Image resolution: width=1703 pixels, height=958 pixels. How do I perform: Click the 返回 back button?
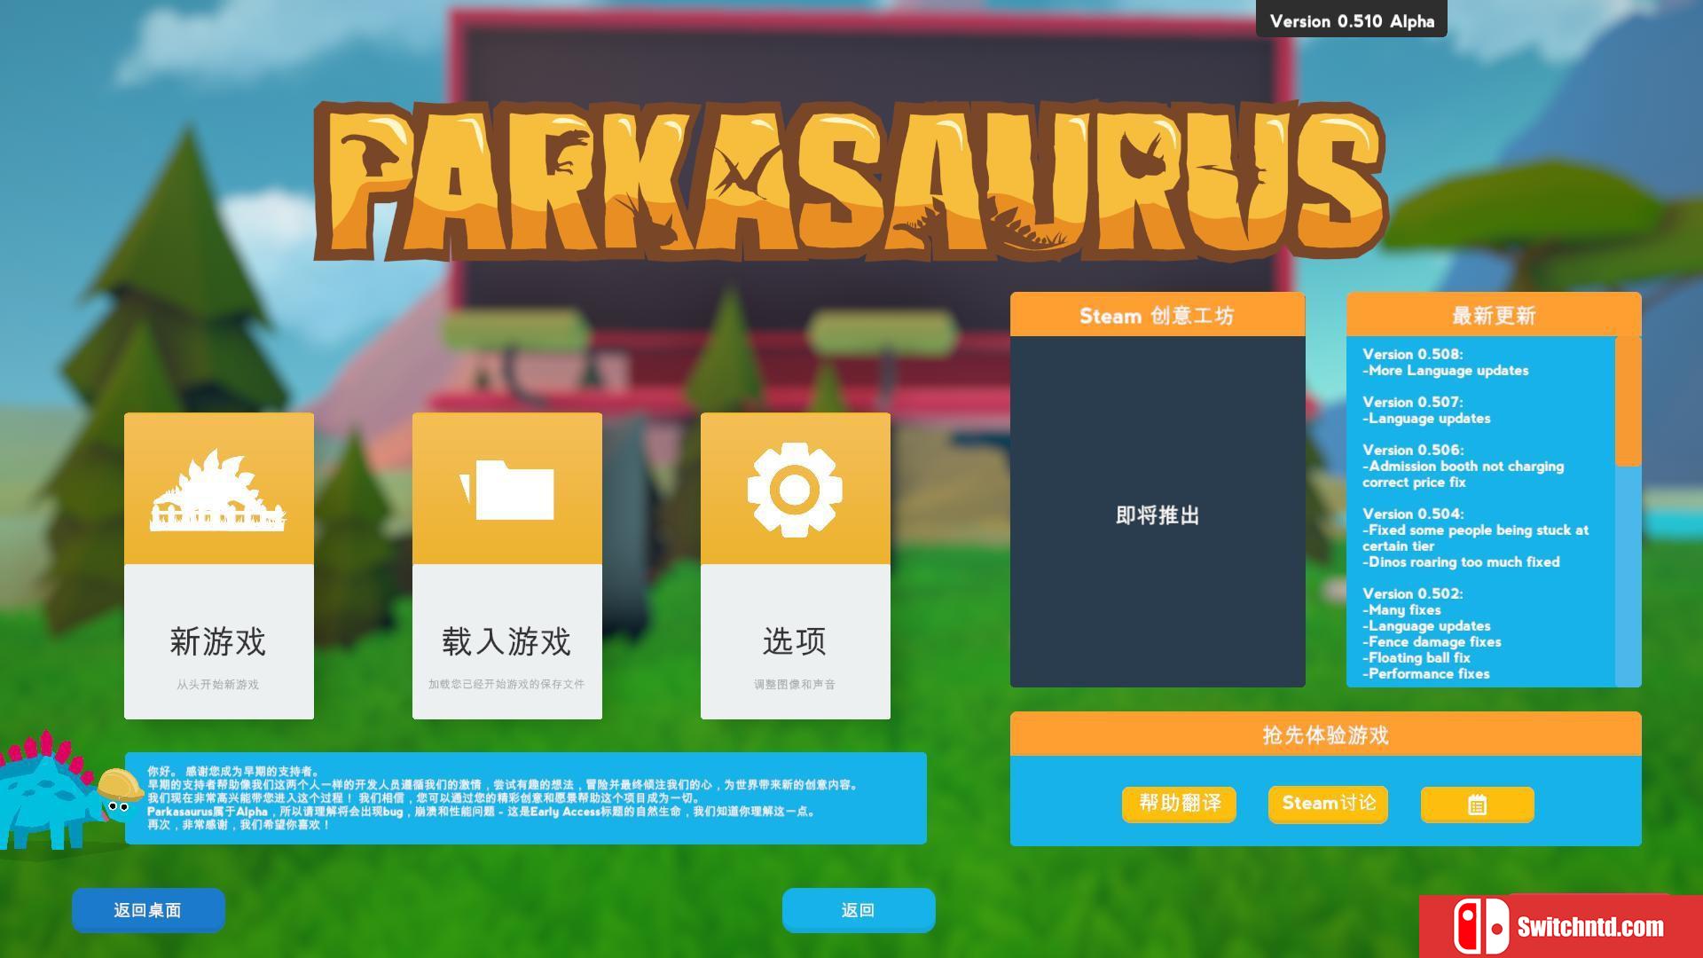point(859,910)
